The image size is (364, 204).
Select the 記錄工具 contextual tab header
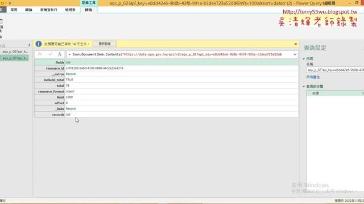[89, 3]
